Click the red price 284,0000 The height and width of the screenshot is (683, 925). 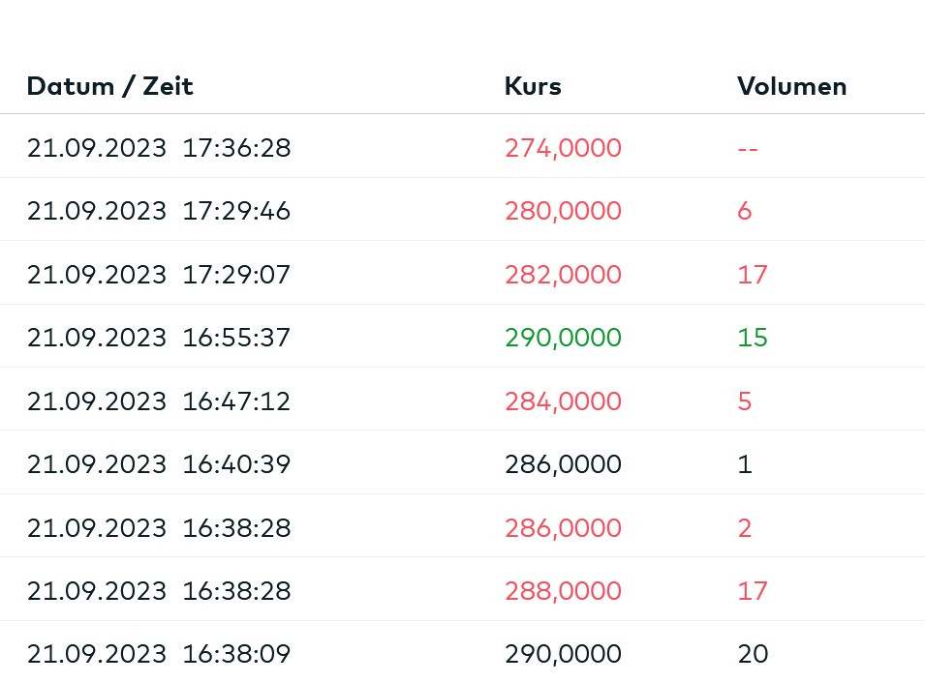[563, 401]
